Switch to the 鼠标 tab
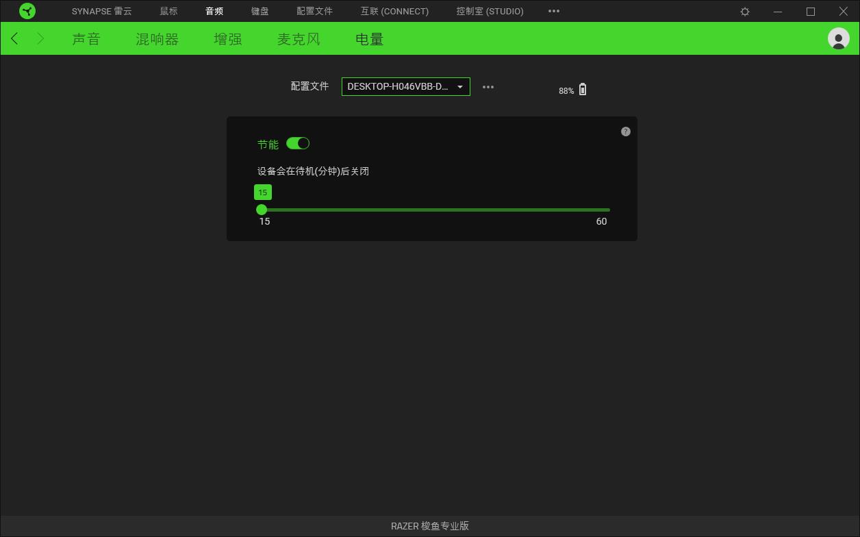The width and height of the screenshot is (860, 537). (x=168, y=12)
